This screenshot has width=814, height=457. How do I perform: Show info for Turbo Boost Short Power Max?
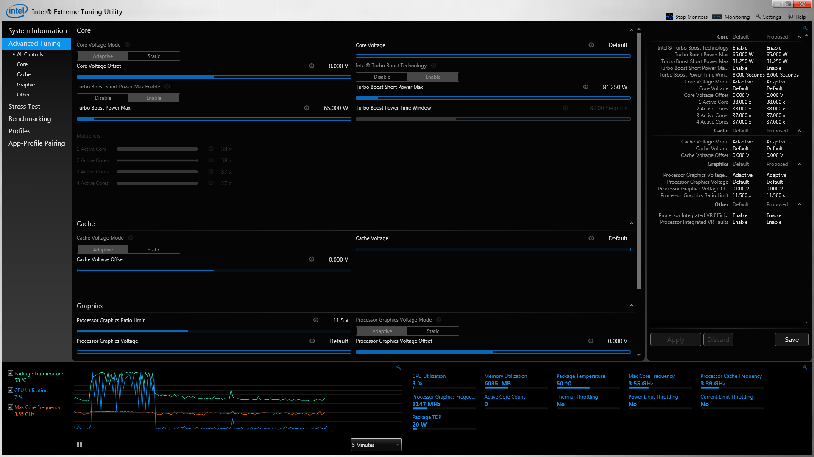586,87
